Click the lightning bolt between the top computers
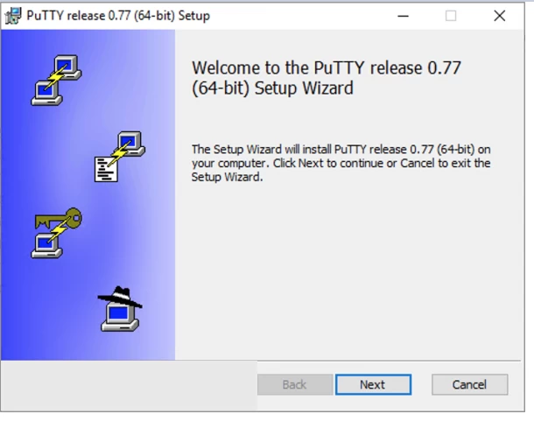The width and height of the screenshot is (534, 421). pos(56,77)
